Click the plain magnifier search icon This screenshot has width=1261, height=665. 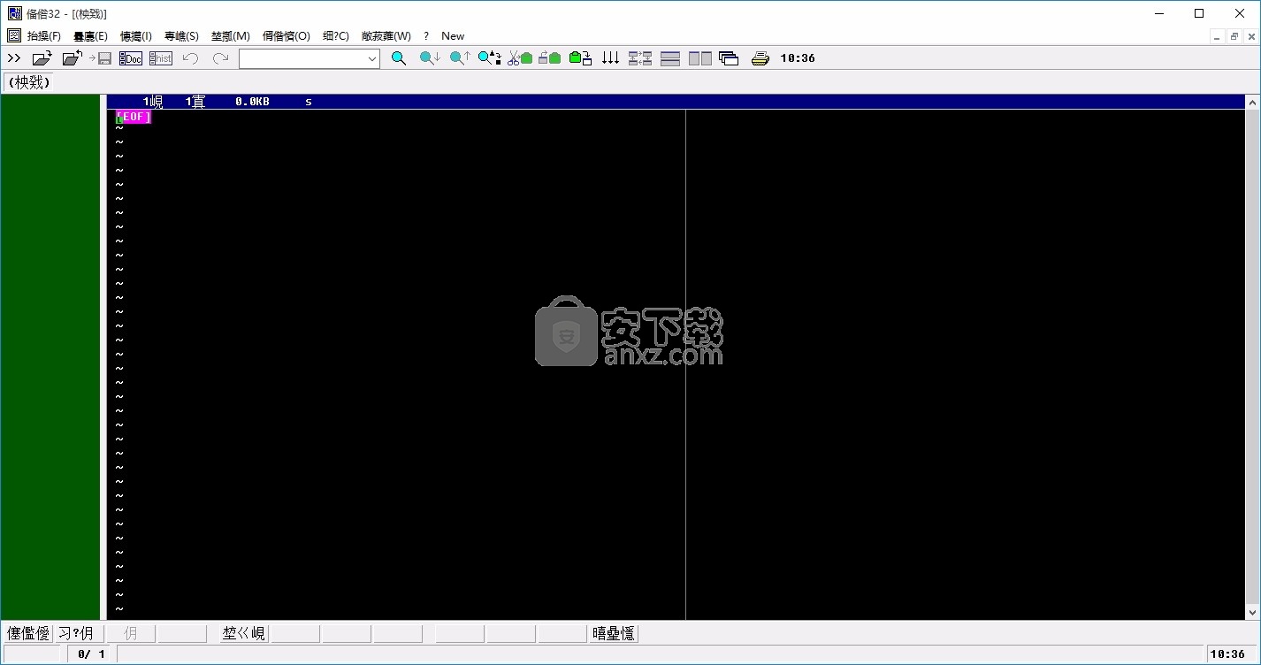coord(399,58)
